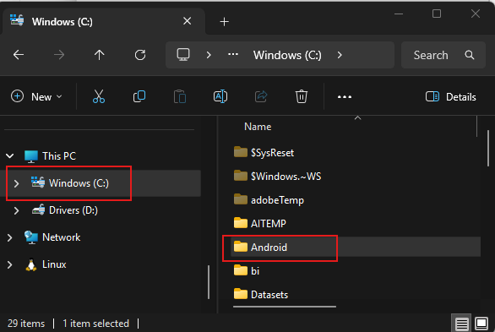Click the Rename icon
Viewport: 495px width, 332px height.
220,96
